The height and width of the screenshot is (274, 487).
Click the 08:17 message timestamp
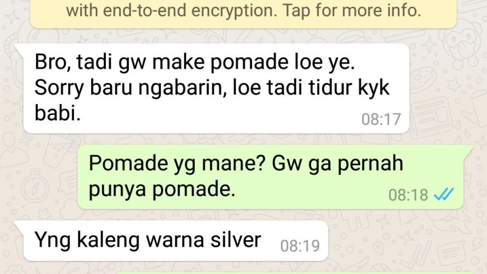[381, 120]
